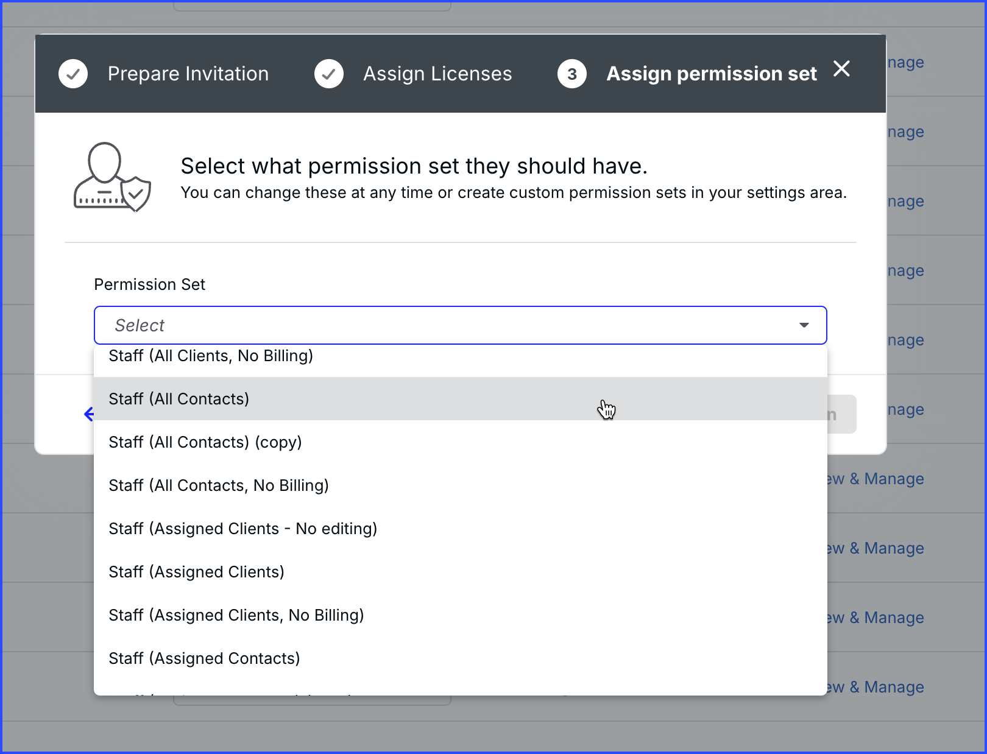Viewport: 987px width, 754px height.
Task: Go to the Assign Licenses step
Action: tap(437, 74)
